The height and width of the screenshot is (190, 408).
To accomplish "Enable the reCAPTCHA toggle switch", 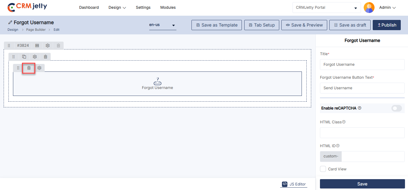I will (x=397, y=108).
